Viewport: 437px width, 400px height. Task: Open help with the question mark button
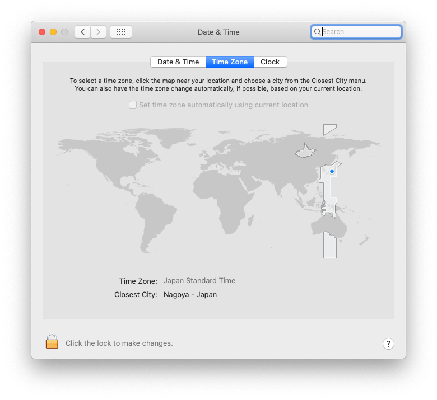coord(388,343)
